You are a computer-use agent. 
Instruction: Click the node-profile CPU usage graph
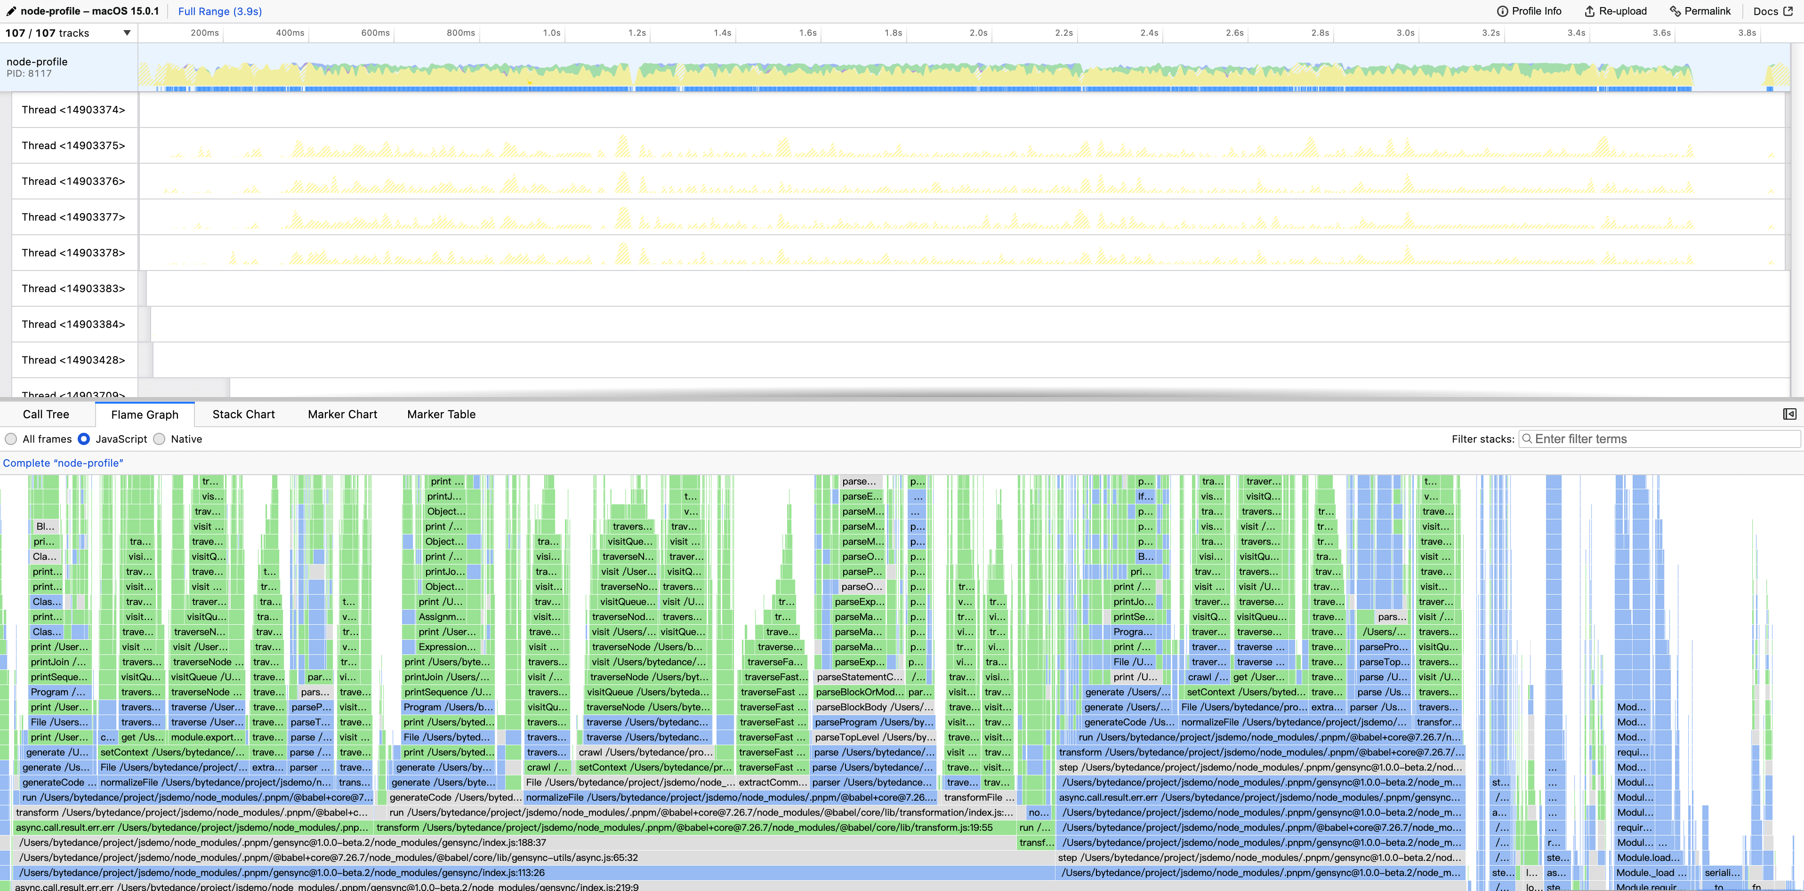click(x=964, y=67)
